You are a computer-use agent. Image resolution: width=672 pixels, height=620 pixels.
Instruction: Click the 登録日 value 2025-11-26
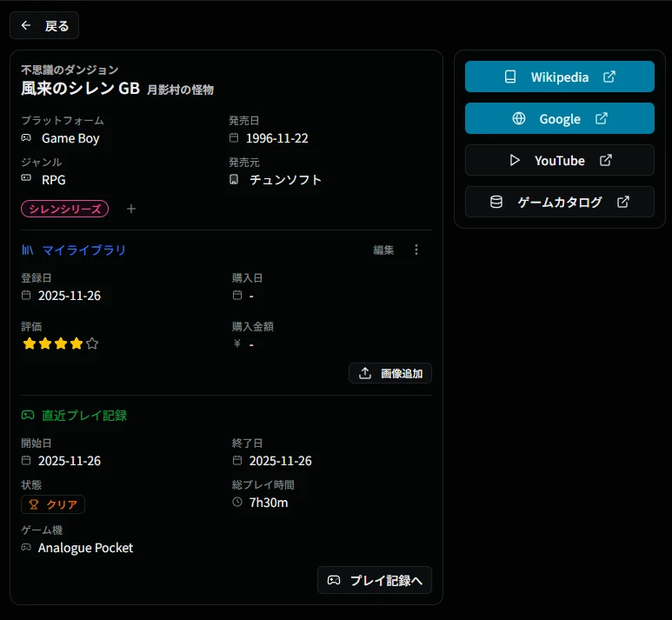pos(70,296)
